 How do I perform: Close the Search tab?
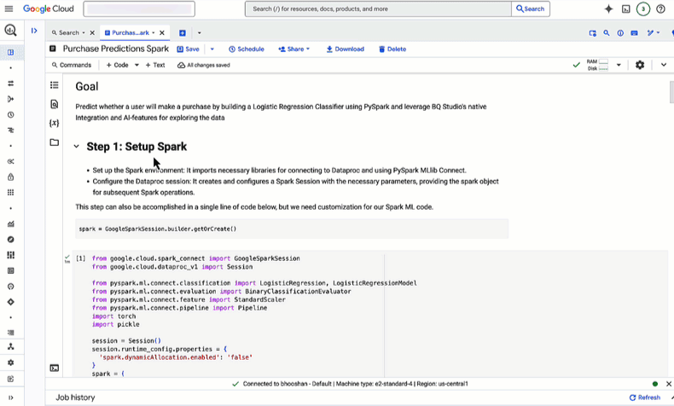tap(92, 33)
